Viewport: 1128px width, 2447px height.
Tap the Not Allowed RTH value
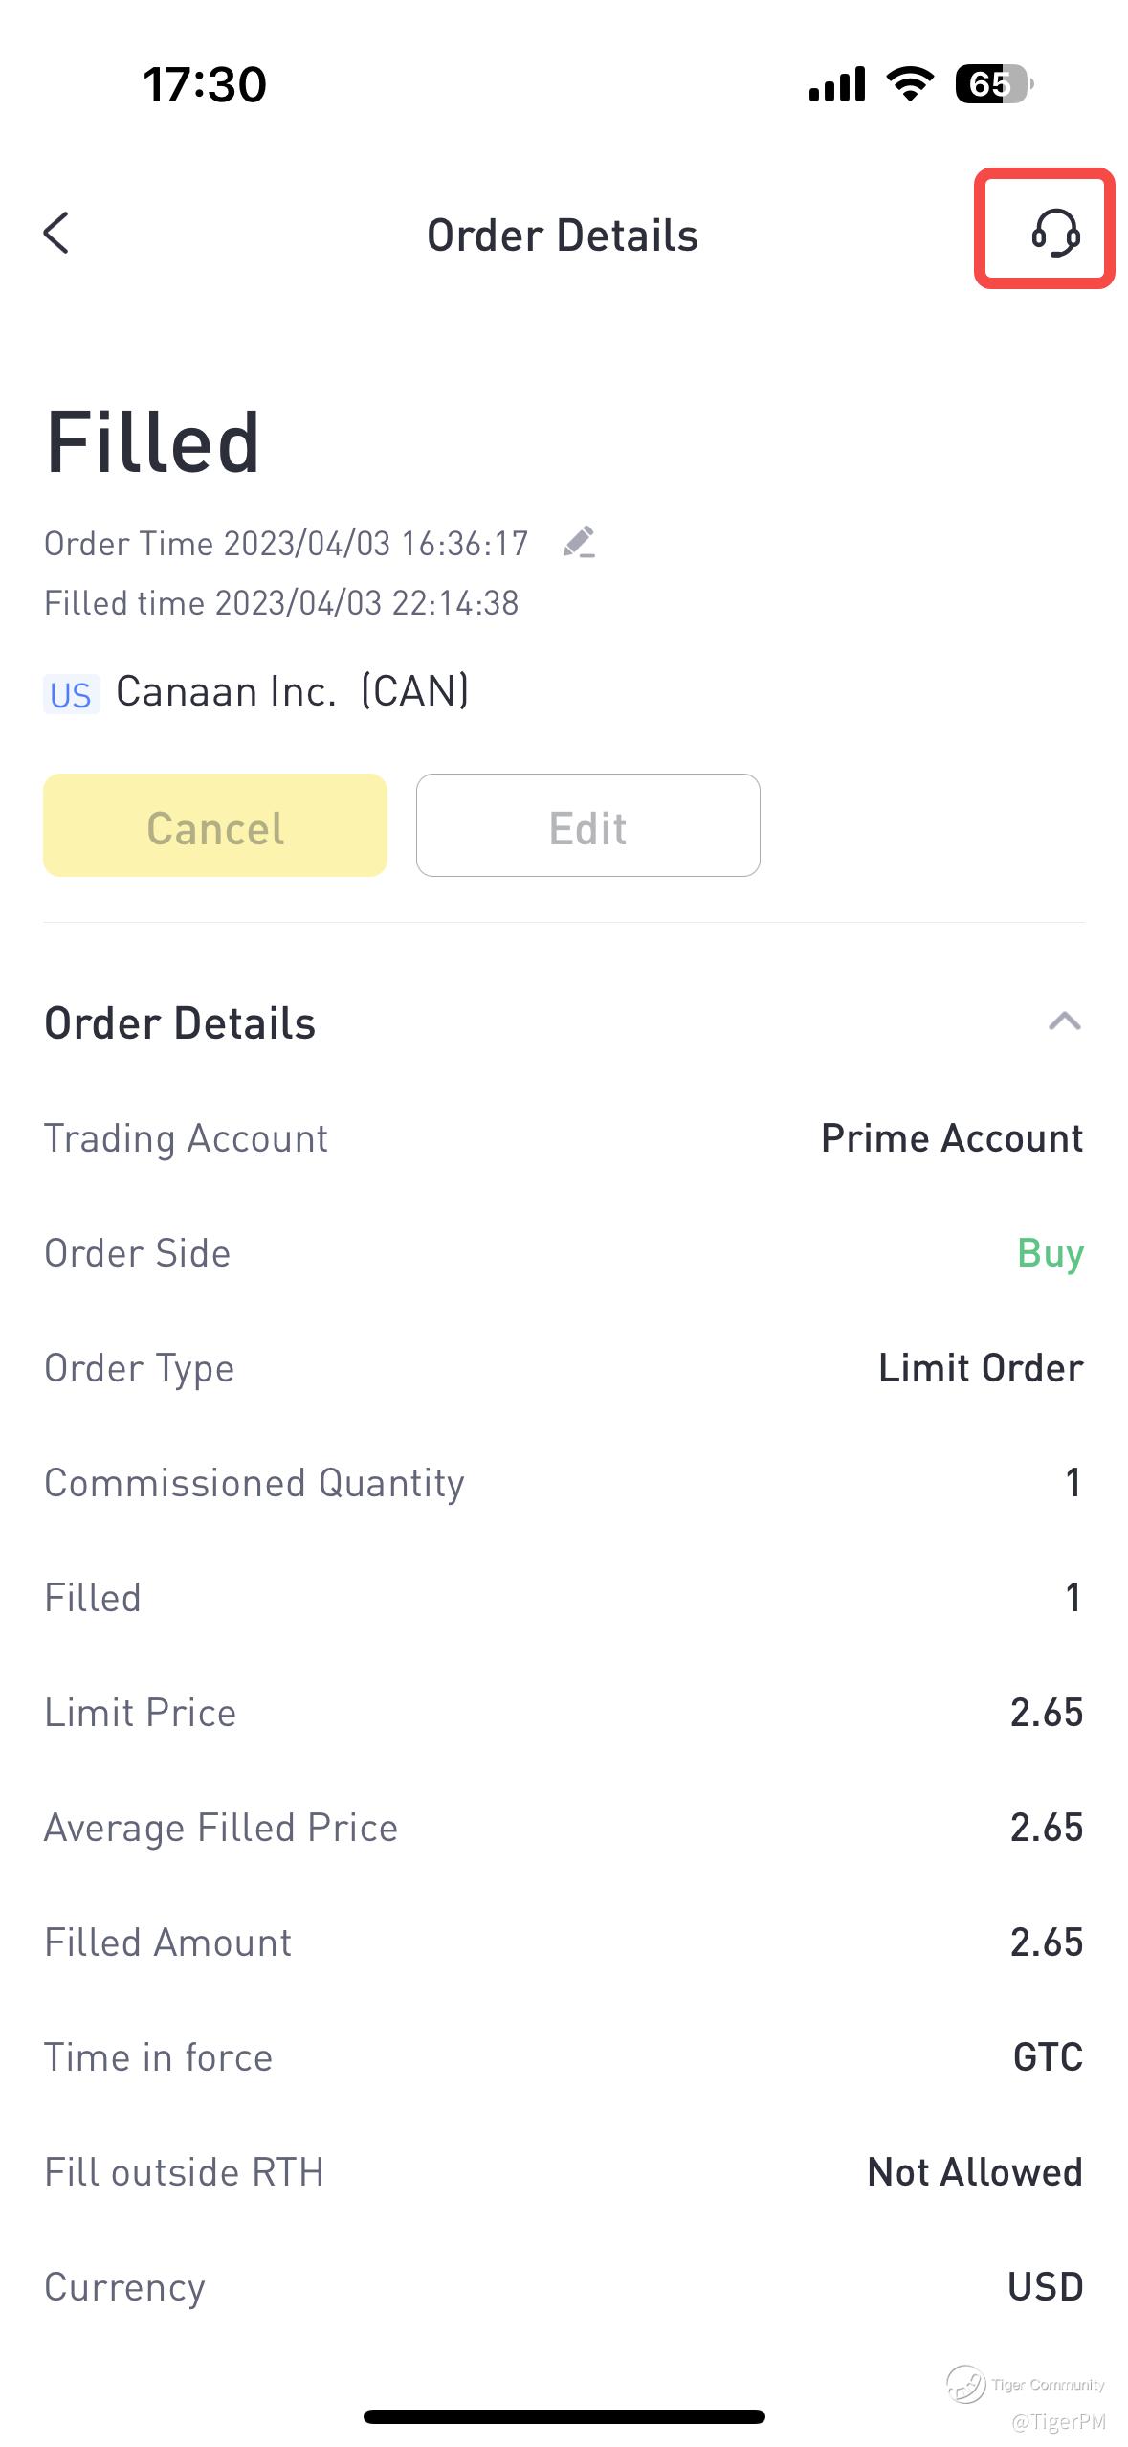click(974, 2172)
